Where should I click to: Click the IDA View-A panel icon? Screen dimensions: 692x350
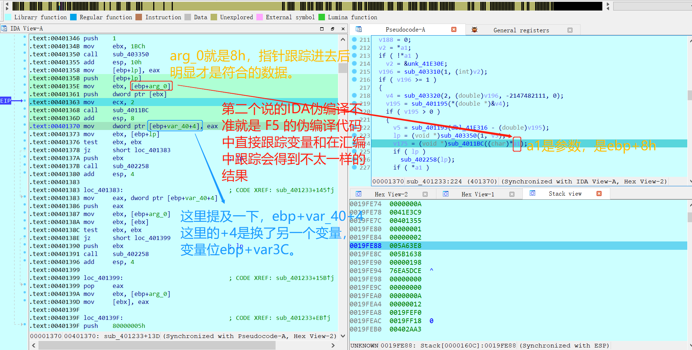click(4, 29)
